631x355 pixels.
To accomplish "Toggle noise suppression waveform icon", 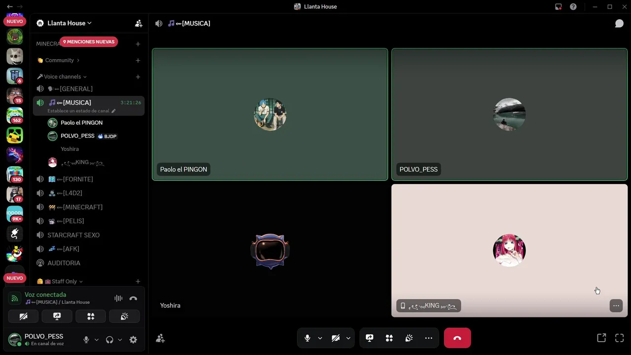I will click(118, 298).
